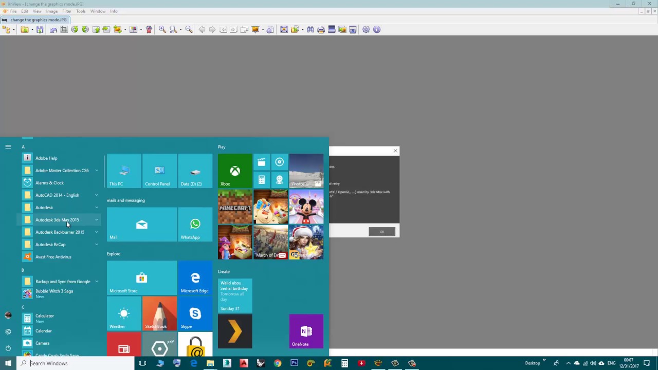658x370 pixels.
Task: Close the dialog with the X button
Action: [395, 151]
